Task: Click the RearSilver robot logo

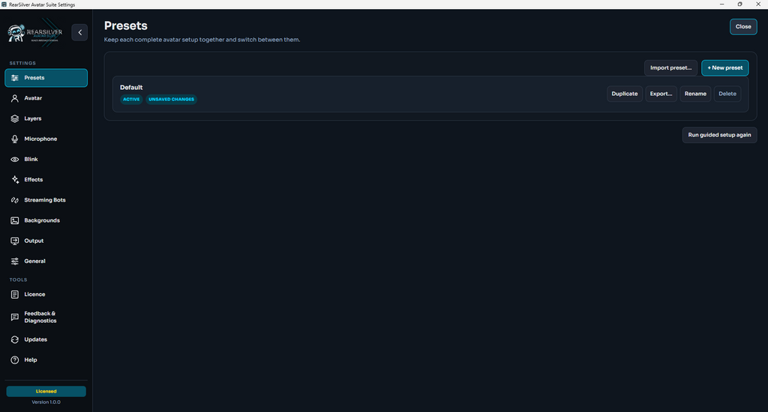Action: [16, 33]
